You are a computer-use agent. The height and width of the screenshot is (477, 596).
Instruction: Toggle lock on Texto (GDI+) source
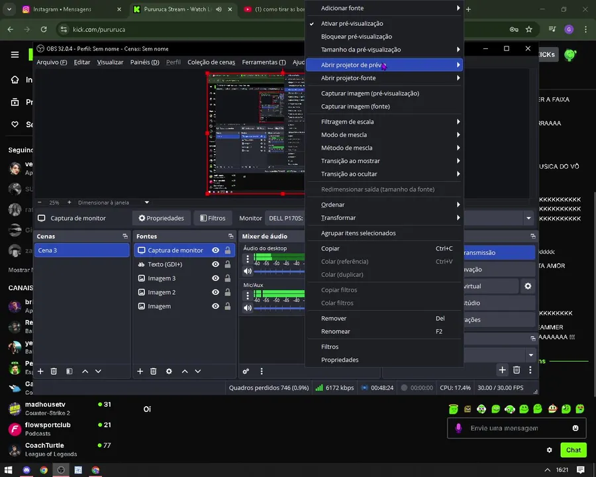point(227,264)
